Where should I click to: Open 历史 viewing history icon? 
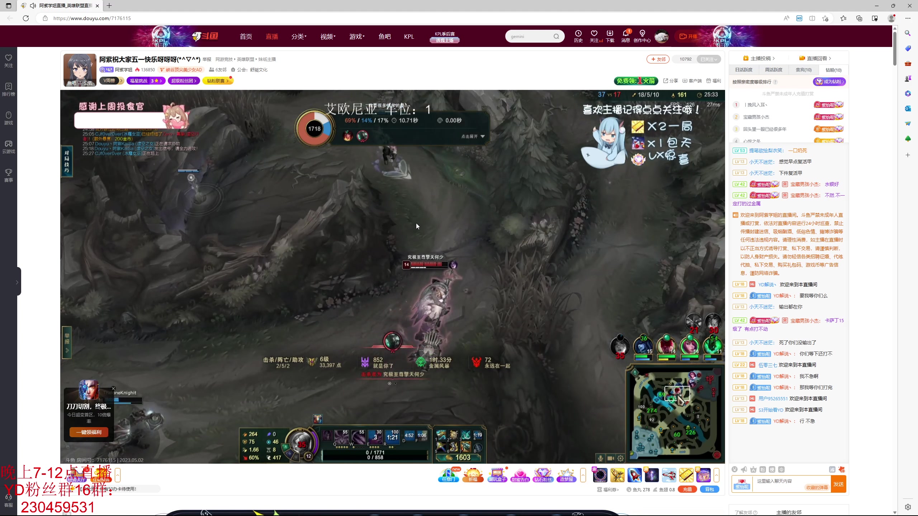tap(578, 36)
